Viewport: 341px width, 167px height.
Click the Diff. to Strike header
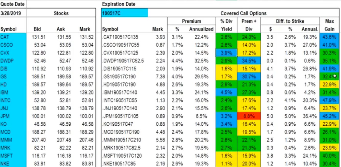290,21
